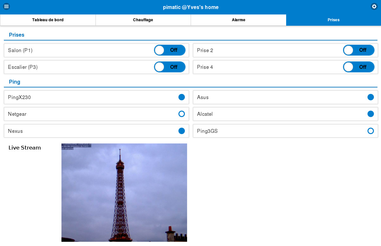The image size is (381, 246).
Task: Switch to the Tableau de bord tab
Action: coord(48,20)
